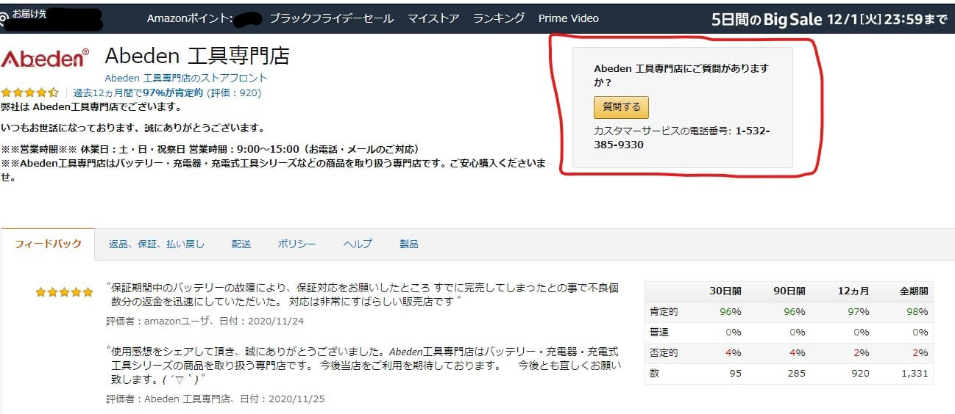This screenshot has height=414, width=955.
Task: Open the 過去12ヵ月間で97%が肯定的 rating link
Action: click(x=167, y=93)
